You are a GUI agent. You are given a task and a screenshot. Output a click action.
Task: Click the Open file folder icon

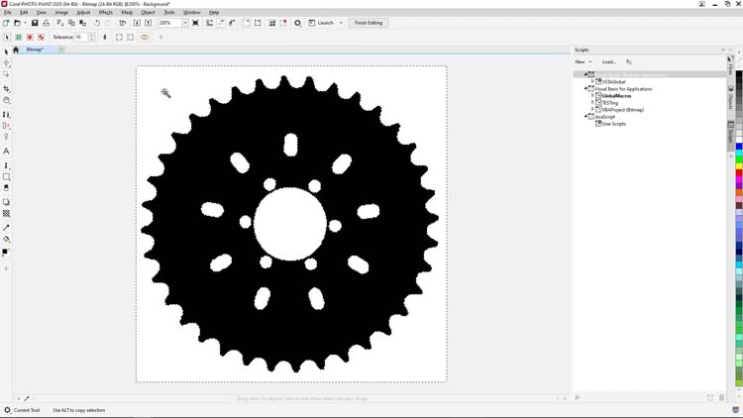(x=17, y=23)
